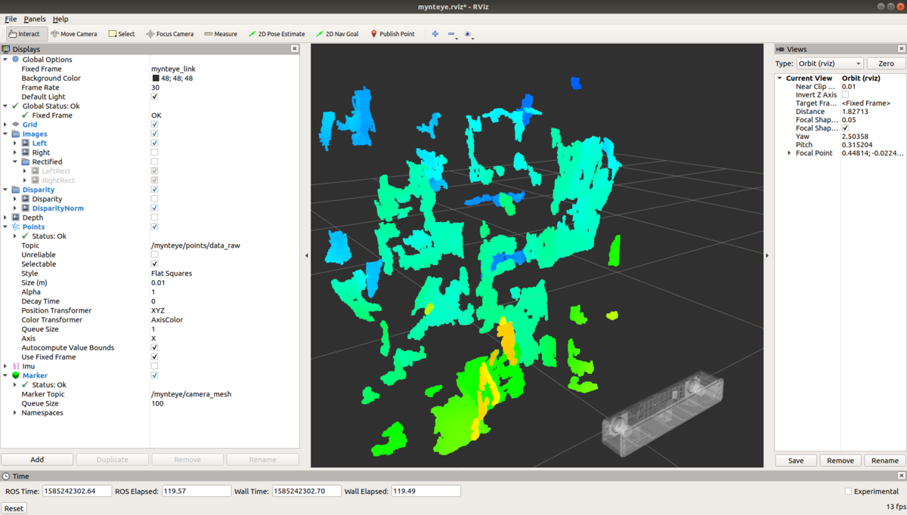The height and width of the screenshot is (515, 907).
Task: Activate the Move Camera tool
Action: click(x=74, y=34)
